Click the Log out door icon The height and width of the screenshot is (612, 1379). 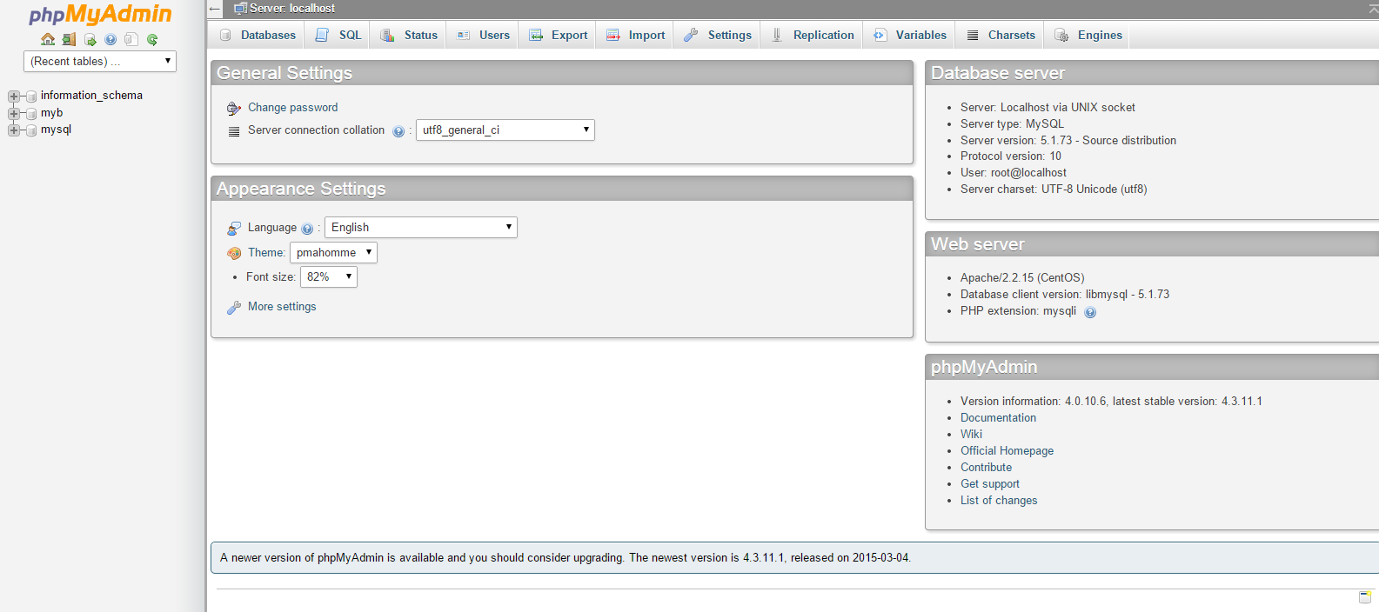(69, 39)
